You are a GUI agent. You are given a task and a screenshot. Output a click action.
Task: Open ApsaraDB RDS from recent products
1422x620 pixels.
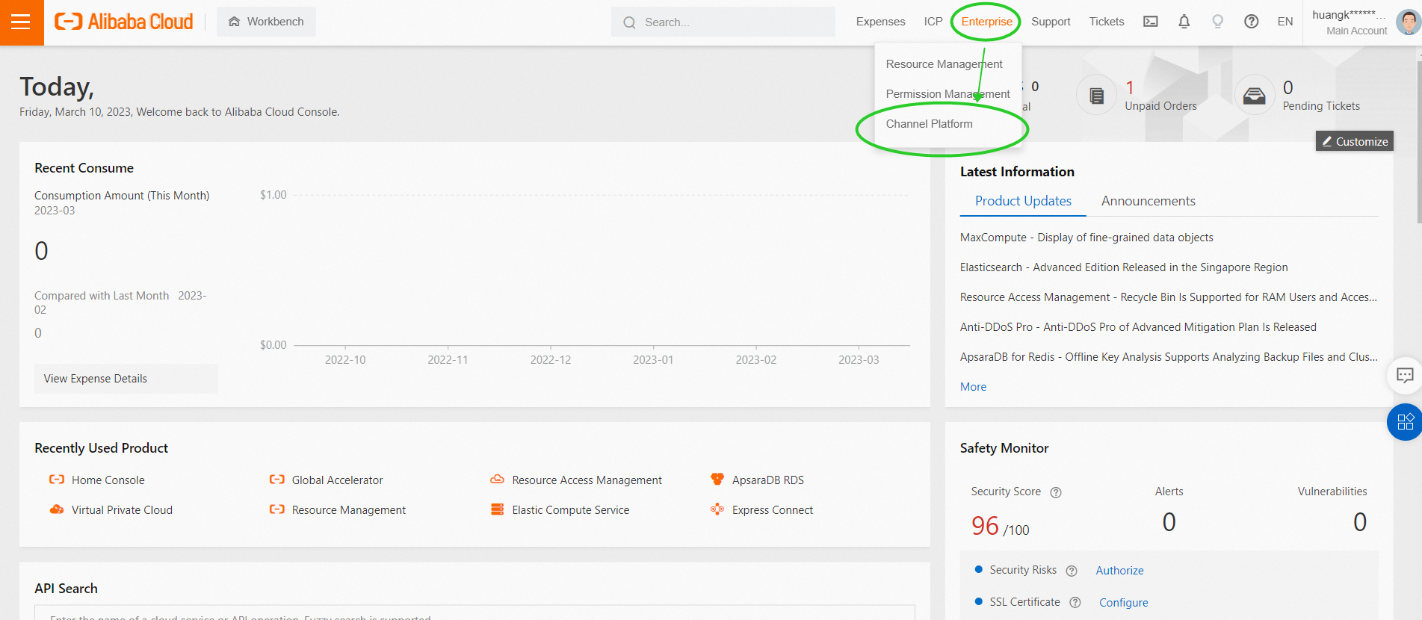(x=768, y=480)
